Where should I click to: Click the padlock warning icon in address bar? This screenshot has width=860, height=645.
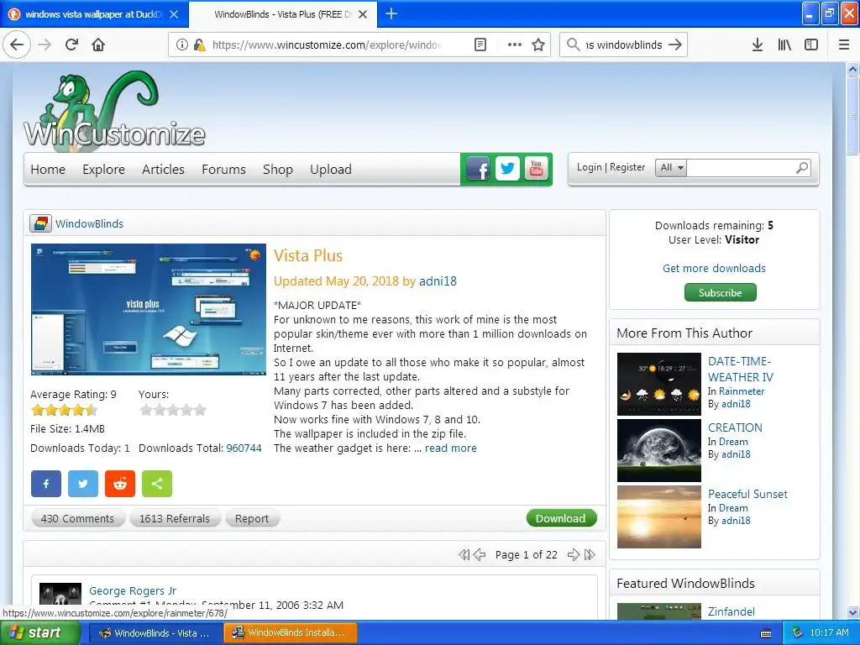[x=200, y=45]
